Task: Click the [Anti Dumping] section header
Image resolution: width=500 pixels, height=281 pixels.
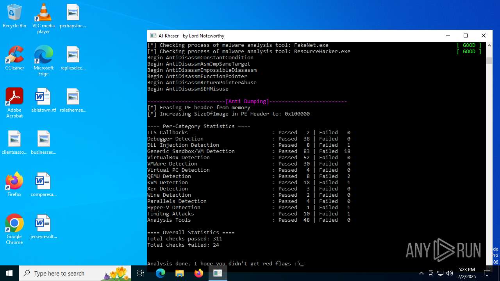Action: click(247, 101)
